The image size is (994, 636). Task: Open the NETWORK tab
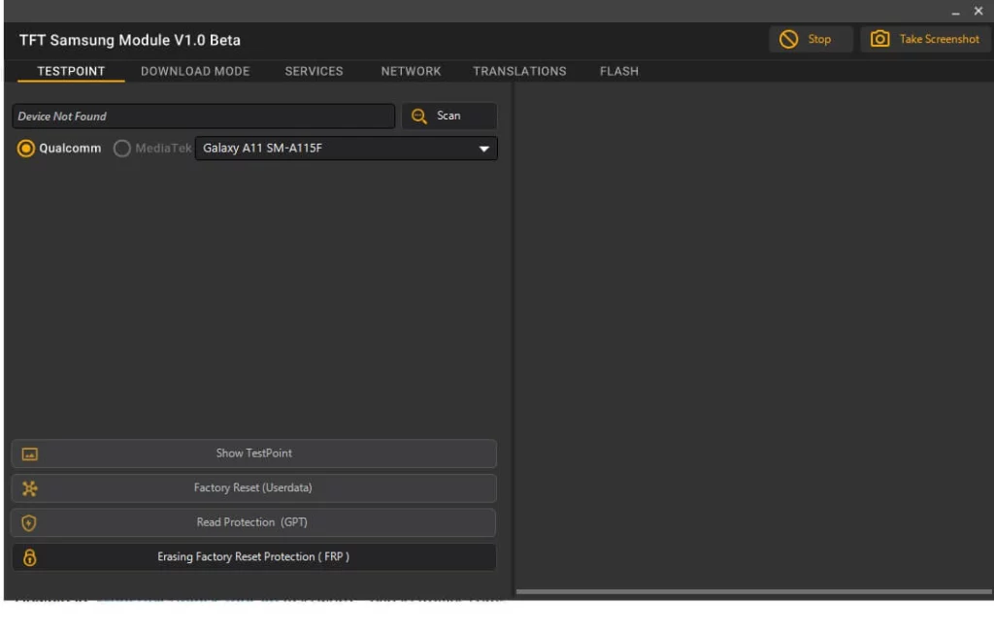coord(411,71)
